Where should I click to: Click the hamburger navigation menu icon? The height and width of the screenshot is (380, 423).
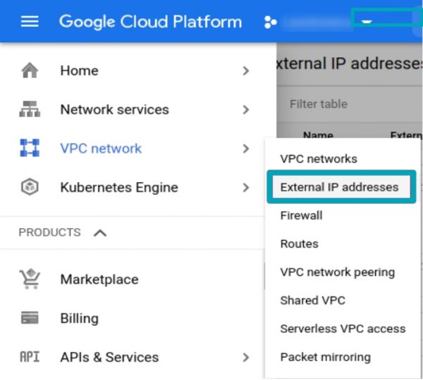click(x=30, y=21)
